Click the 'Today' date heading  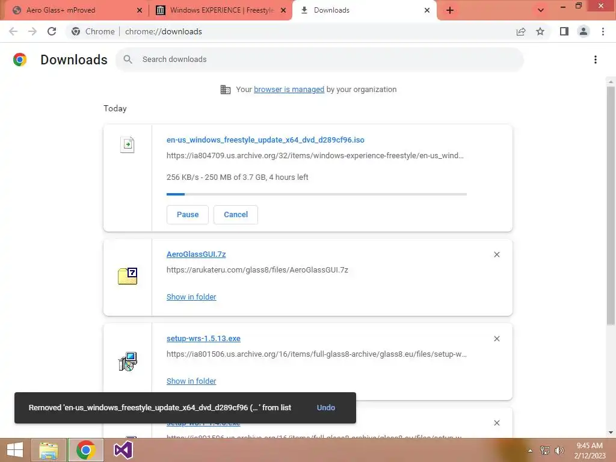pos(115,108)
